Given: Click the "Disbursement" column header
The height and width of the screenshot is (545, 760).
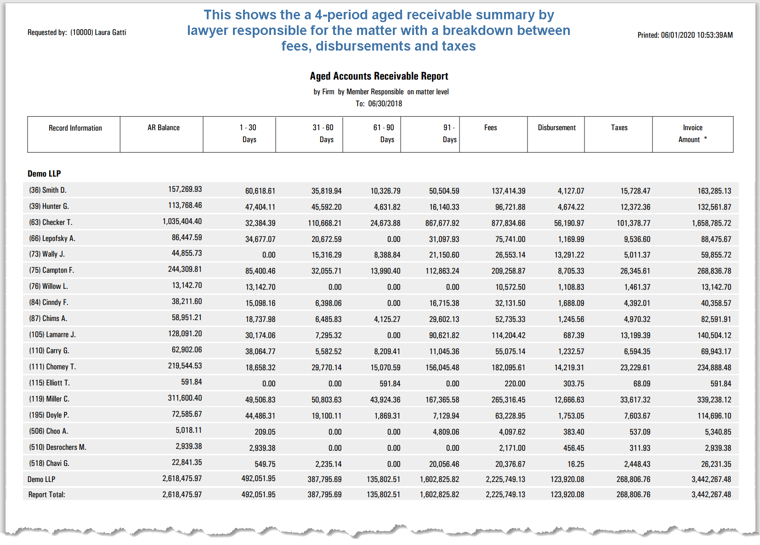Looking at the screenshot, I should point(557,127).
